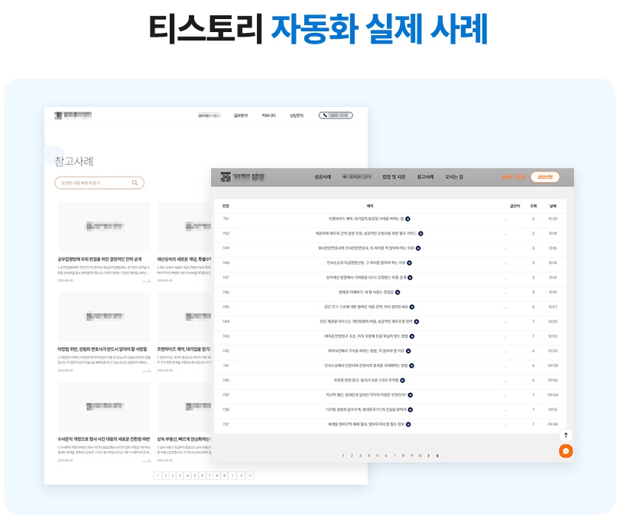Click the new-post badge on row 745
Viewport: 620px width, 519px height.
pyautogui.click(x=412, y=307)
